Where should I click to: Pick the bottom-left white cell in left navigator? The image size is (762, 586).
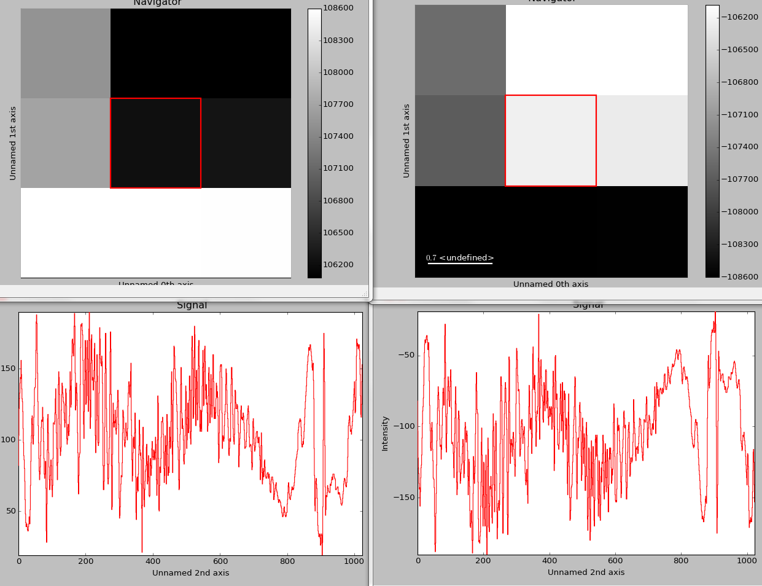coord(66,232)
